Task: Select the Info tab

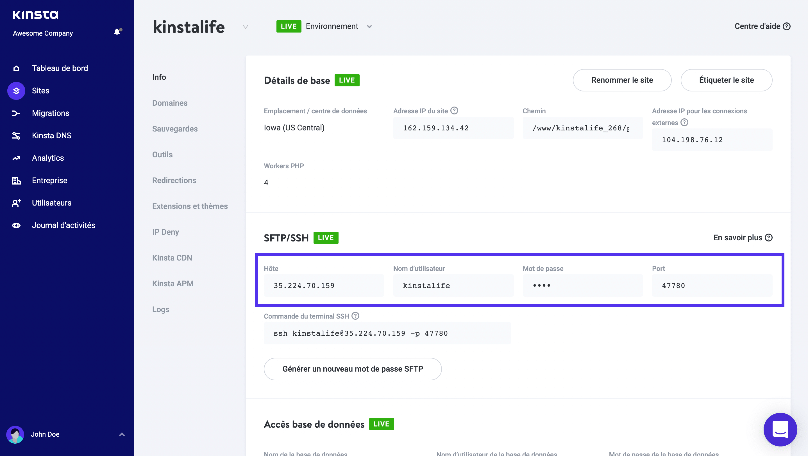Action: pos(159,77)
